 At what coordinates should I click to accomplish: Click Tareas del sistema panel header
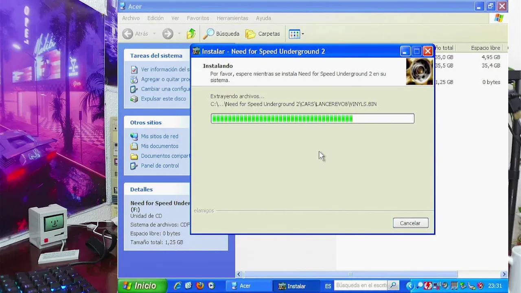(157, 56)
